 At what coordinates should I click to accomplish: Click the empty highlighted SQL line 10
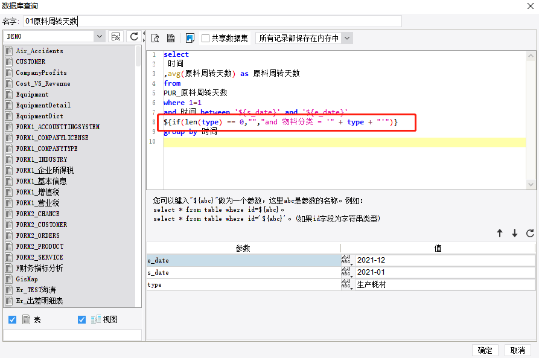pos(345,142)
